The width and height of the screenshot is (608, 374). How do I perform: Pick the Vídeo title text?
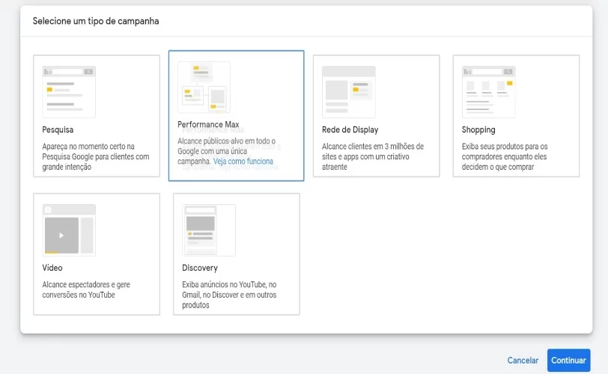[x=52, y=268]
